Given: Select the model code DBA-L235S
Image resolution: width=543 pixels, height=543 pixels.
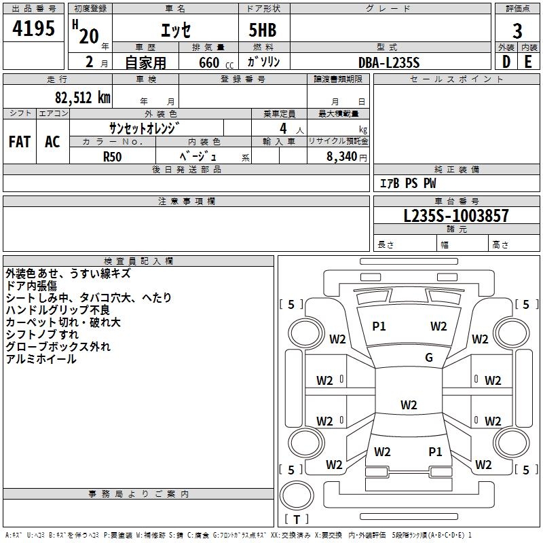Looking at the screenshot, I should point(389,62).
